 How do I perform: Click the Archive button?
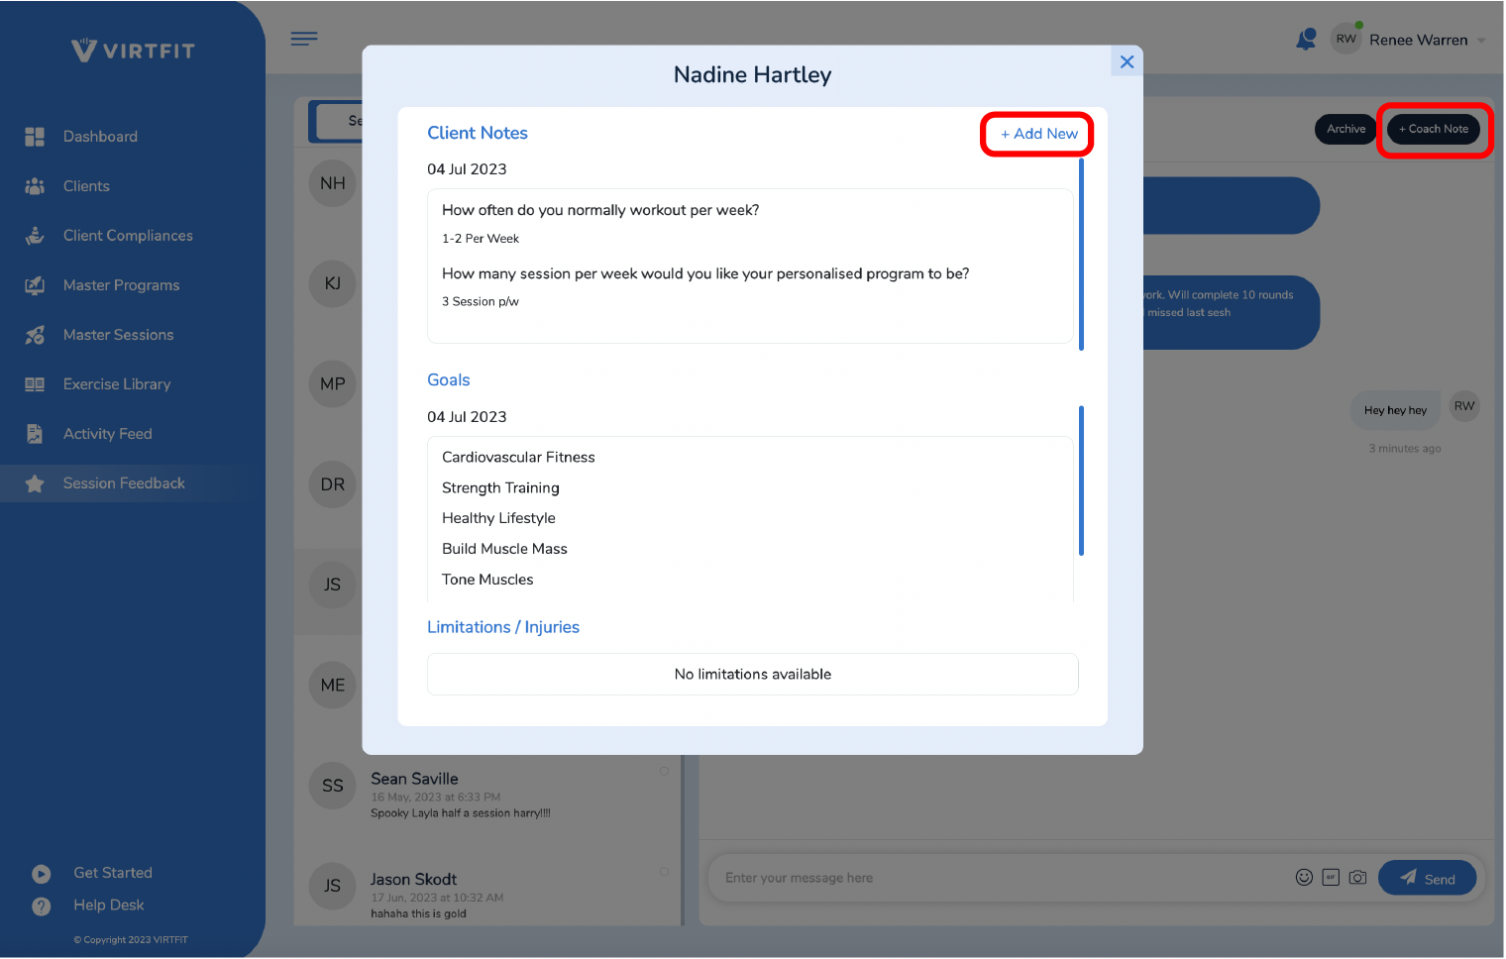coord(1345,129)
